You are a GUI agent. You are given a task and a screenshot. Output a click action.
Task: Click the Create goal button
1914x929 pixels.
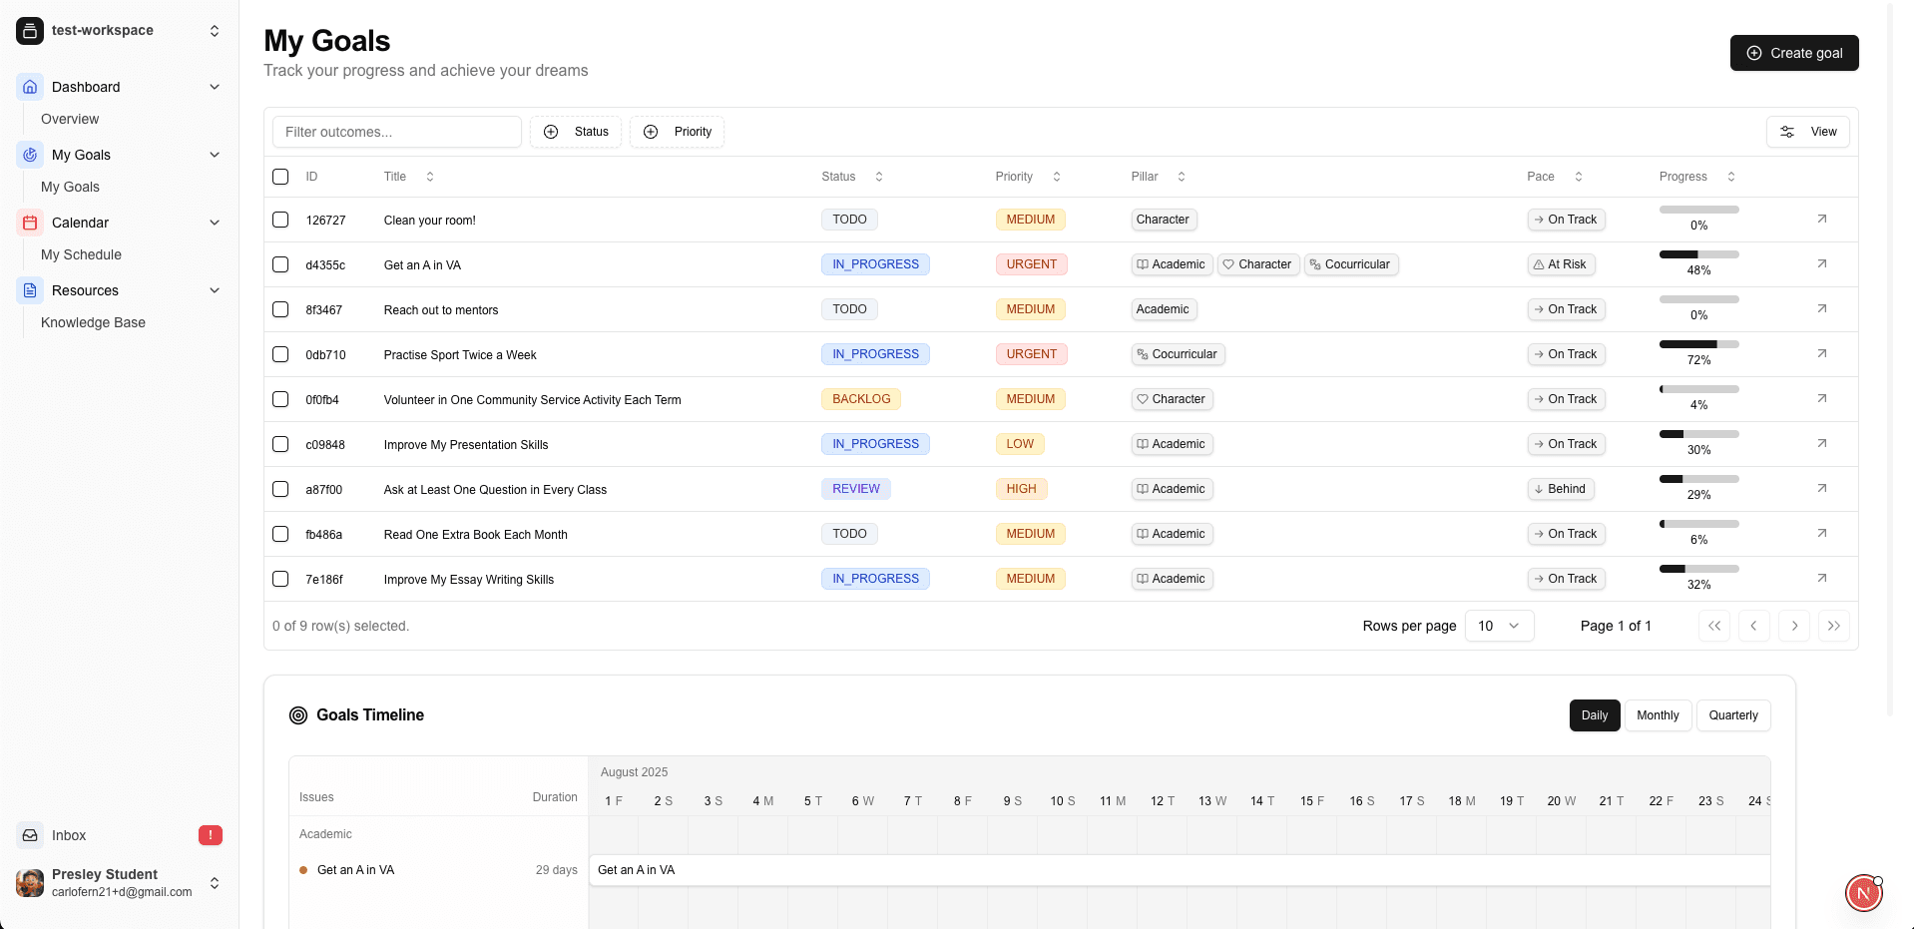pos(1793,53)
